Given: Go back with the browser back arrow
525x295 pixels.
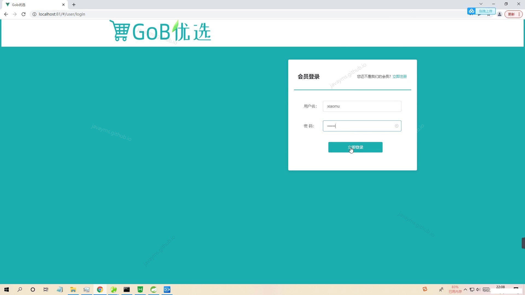Looking at the screenshot, I should click(6, 14).
